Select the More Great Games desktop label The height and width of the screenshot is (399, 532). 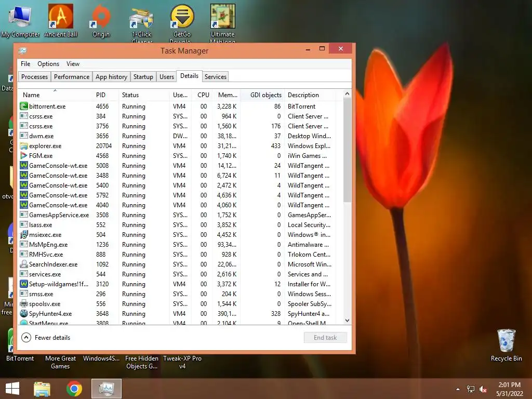click(x=60, y=362)
